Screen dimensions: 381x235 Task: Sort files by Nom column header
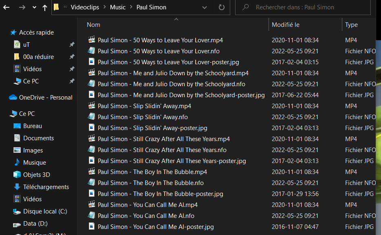pyautogui.click(x=93, y=25)
